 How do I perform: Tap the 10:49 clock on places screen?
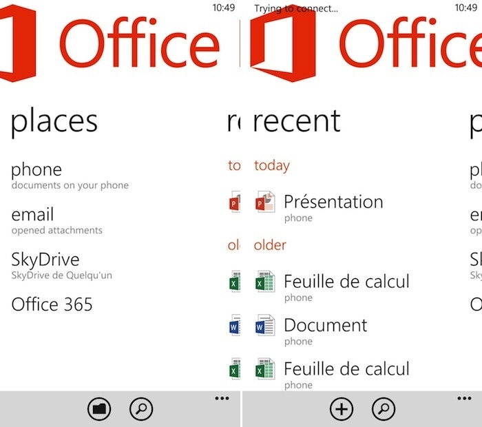(x=224, y=8)
